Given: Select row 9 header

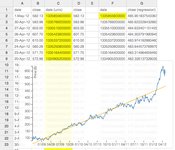Looking at the screenshot, I should (x=7, y=59).
